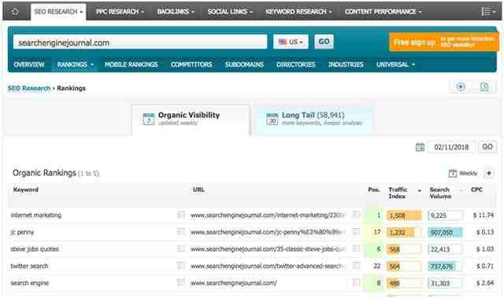Click page icon after searchenginejournal.com/ URL
This screenshot has width=504, height=298.
click(356, 282)
